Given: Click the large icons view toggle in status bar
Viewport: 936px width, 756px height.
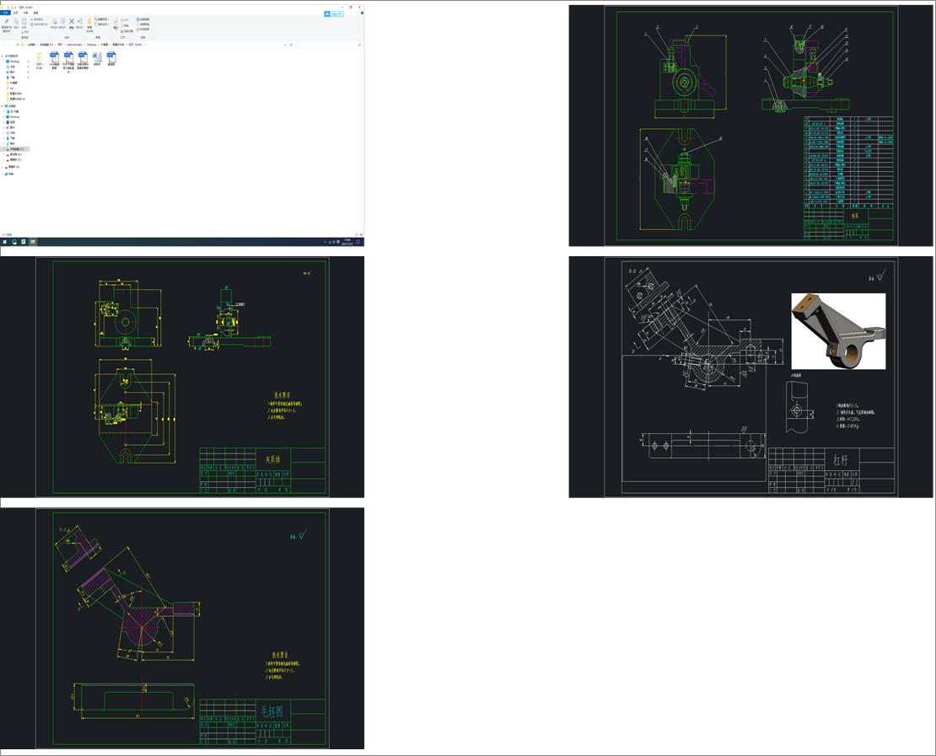Looking at the screenshot, I should pos(361,234).
